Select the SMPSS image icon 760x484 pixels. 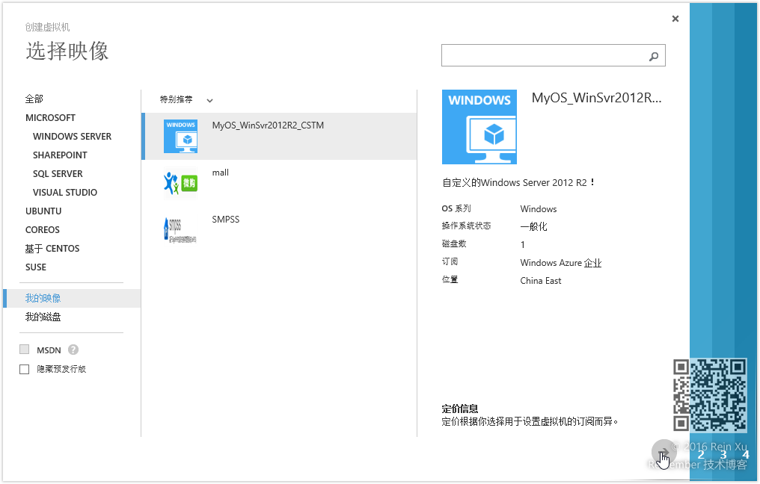pos(180,230)
